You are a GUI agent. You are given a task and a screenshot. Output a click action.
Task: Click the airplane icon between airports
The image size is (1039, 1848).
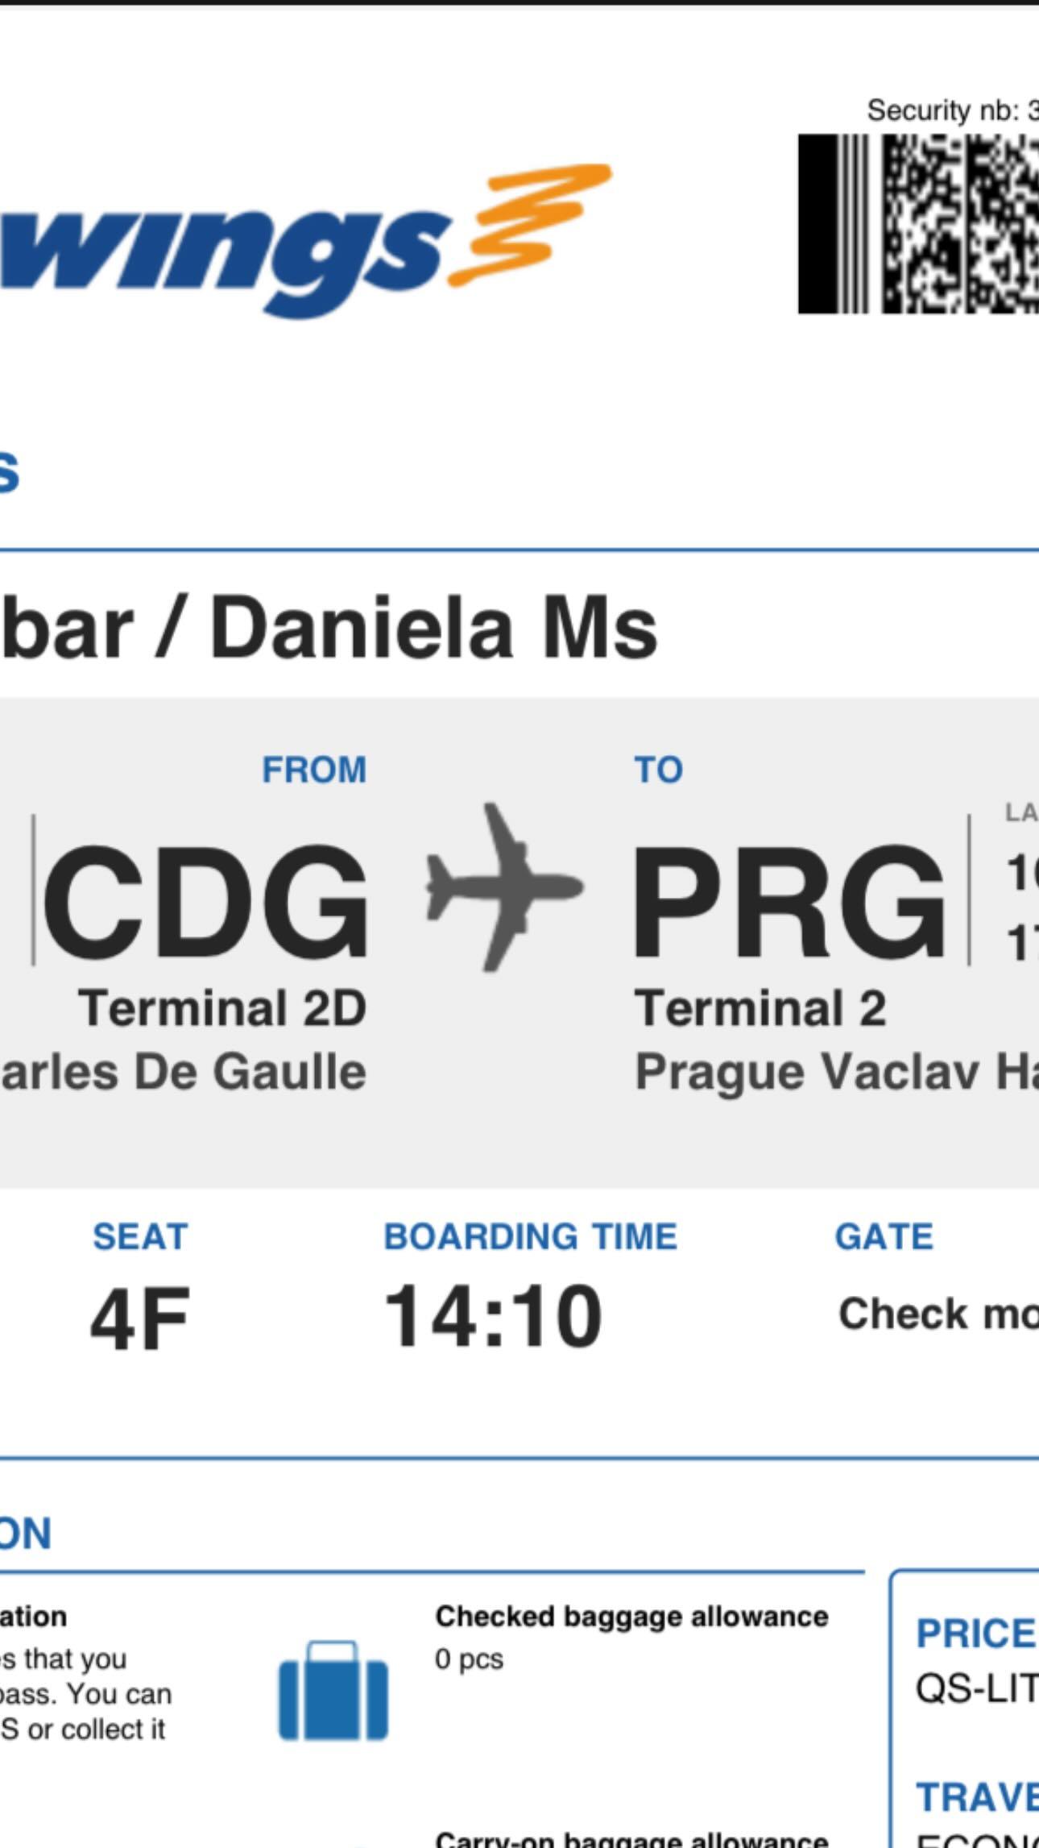pyautogui.click(x=503, y=887)
